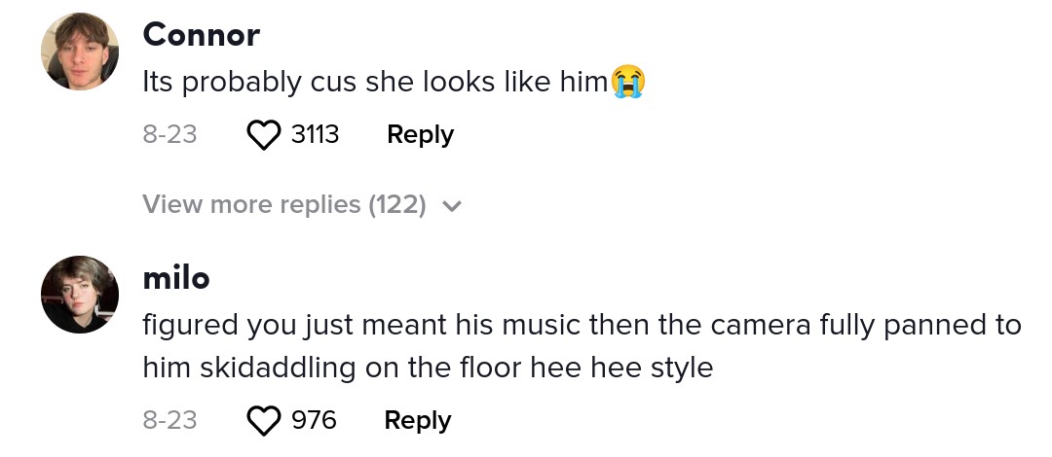Click the first line of milo's comment text
Image resolution: width=1052 pixels, height=457 pixels.
tap(582, 324)
